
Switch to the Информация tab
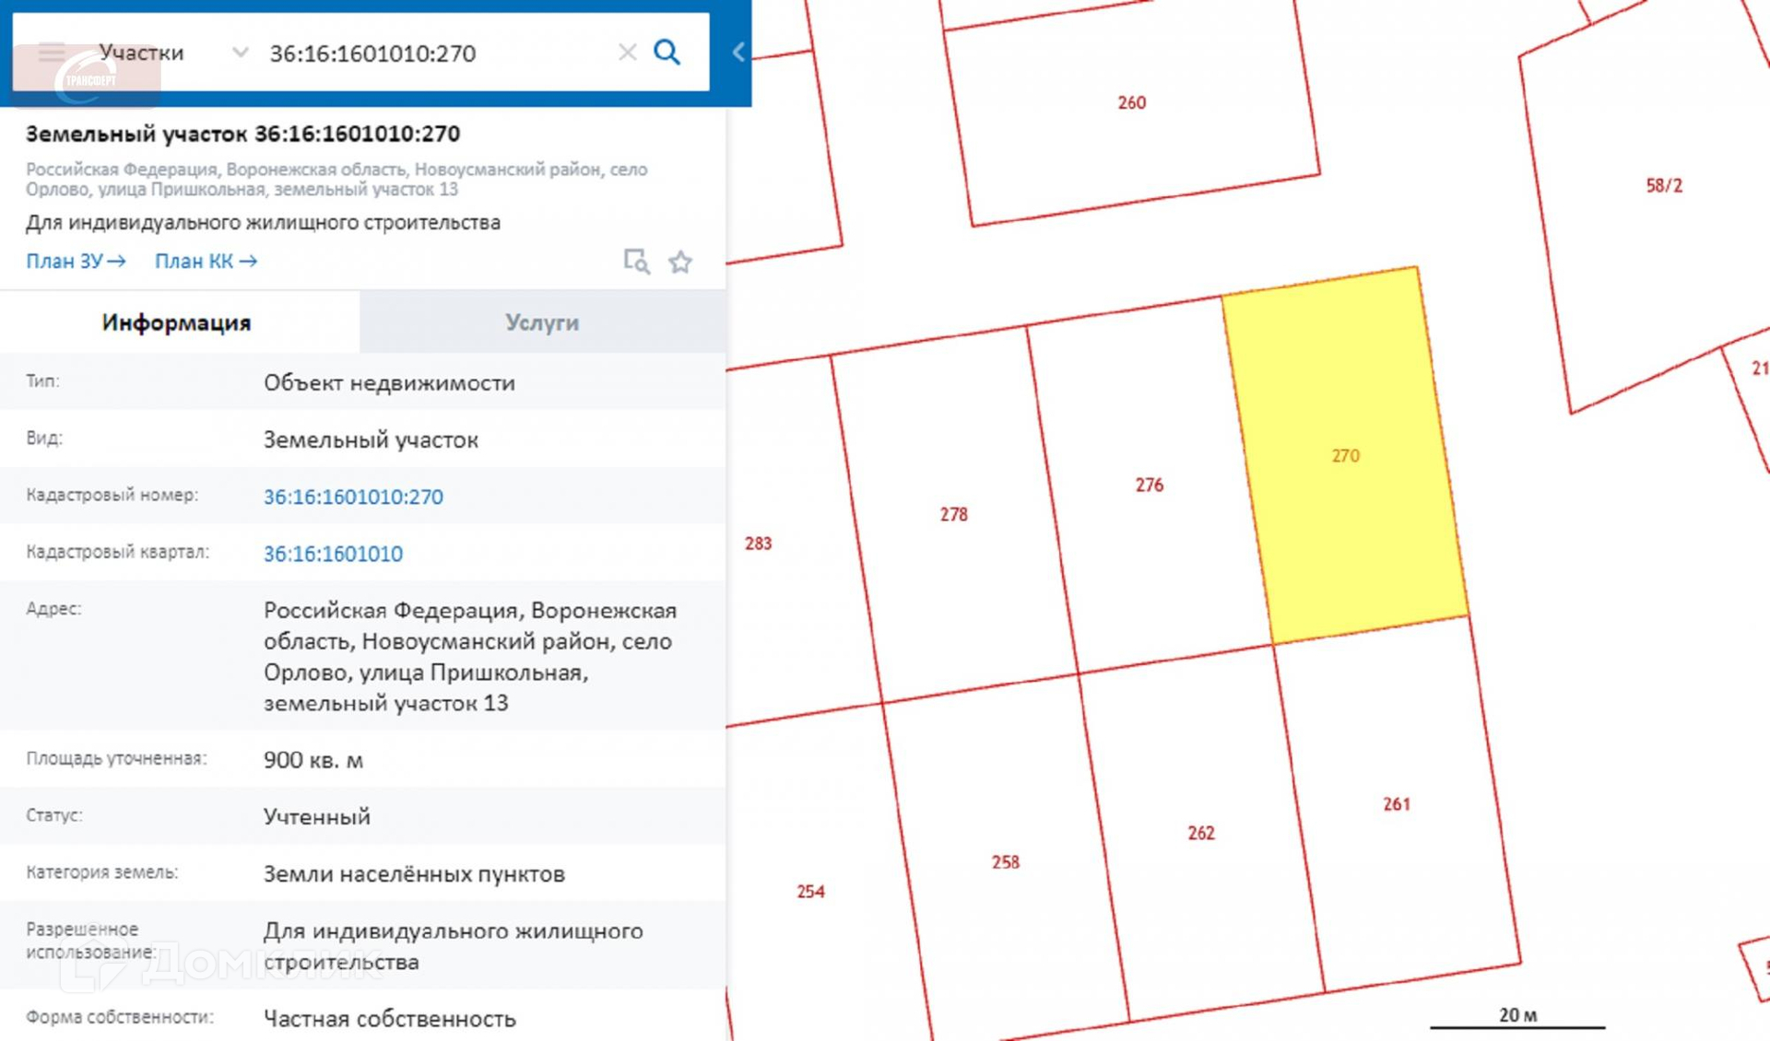click(176, 322)
